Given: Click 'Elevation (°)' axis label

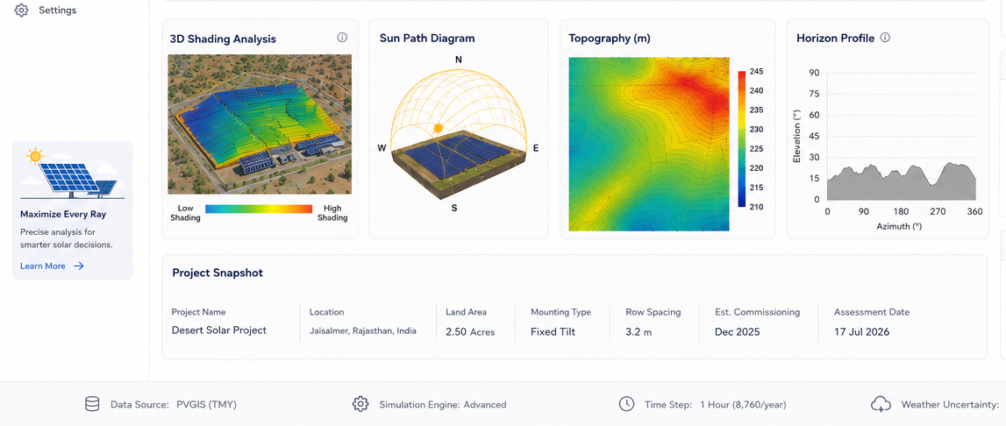Looking at the screenshot, I should click(x=797, y=135).
